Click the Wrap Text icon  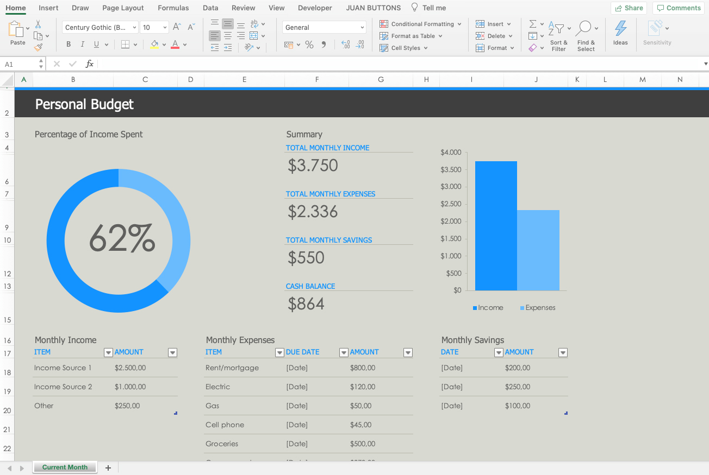[x=254, y=24]
